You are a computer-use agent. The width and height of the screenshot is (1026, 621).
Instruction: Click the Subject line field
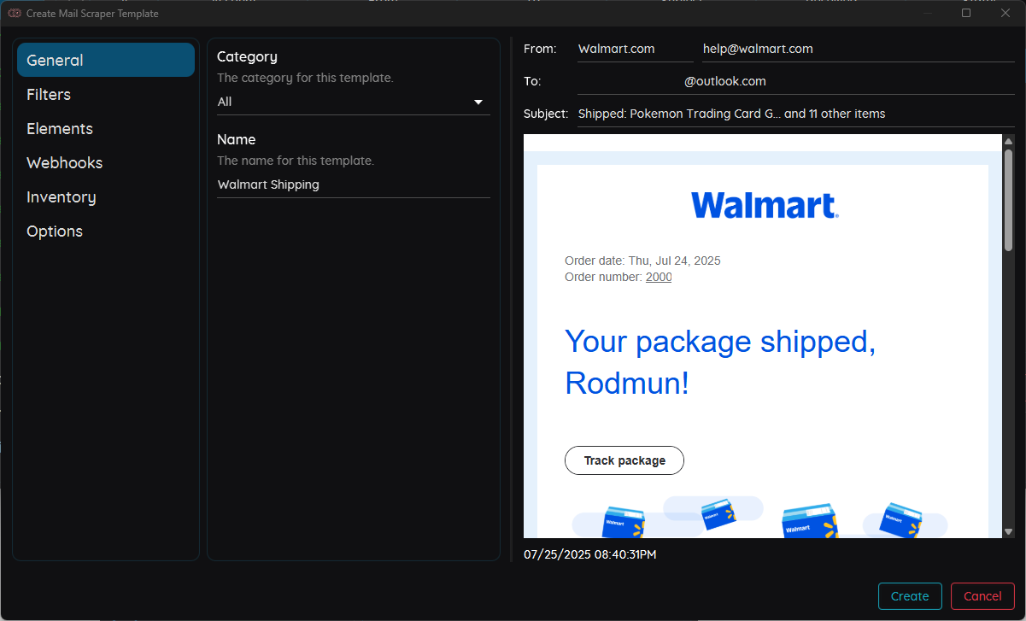pyautogui.click(x=795, y=114)
